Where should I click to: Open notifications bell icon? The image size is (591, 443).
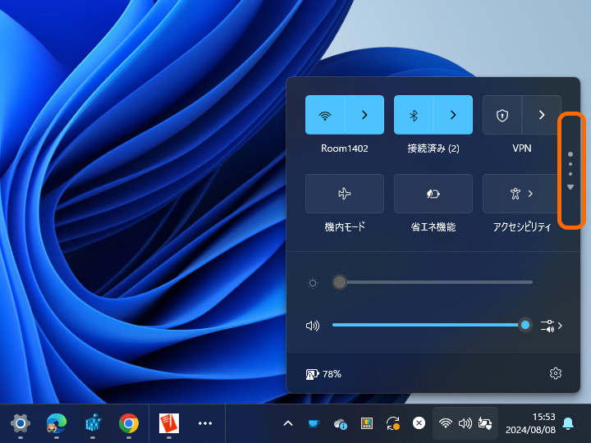point(568,423)
